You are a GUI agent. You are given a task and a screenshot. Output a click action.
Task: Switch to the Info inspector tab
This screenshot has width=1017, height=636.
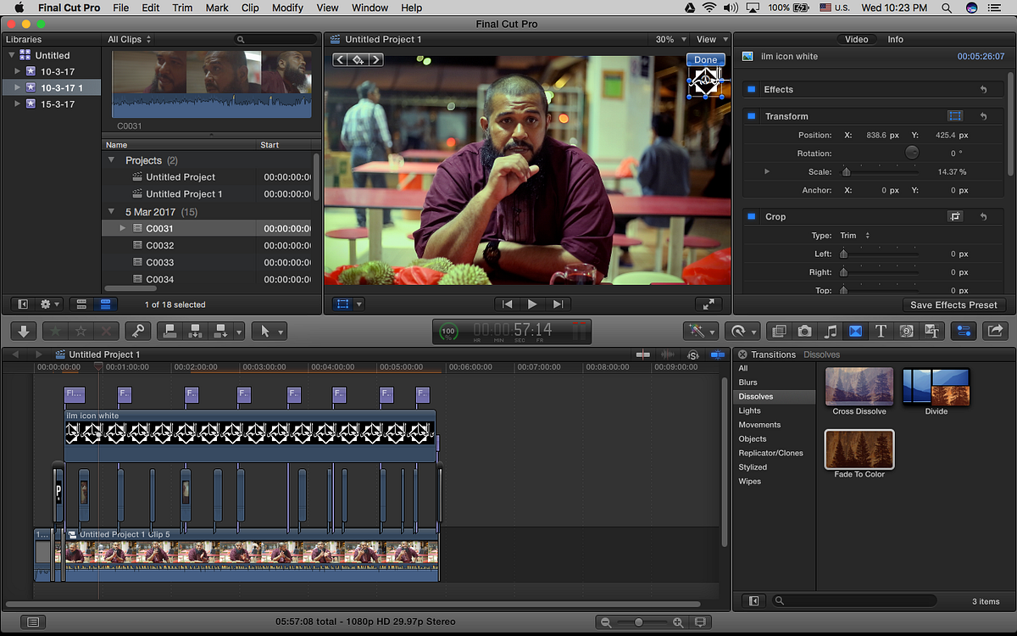pyautogui.click(x=895, y=40)
